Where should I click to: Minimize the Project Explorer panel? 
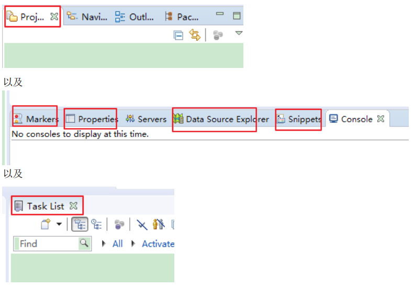pyautogui.click(x=220, y=14)
